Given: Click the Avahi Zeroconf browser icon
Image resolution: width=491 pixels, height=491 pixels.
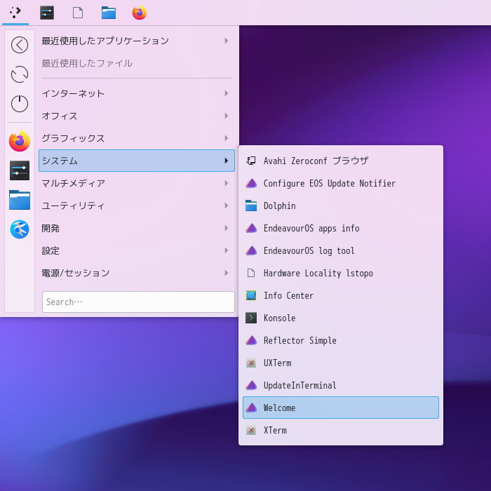Looking at the screenshot, I should [251, 161].
